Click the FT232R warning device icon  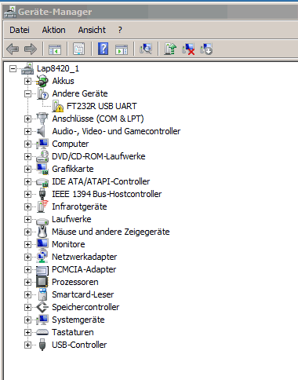[57, 106]
